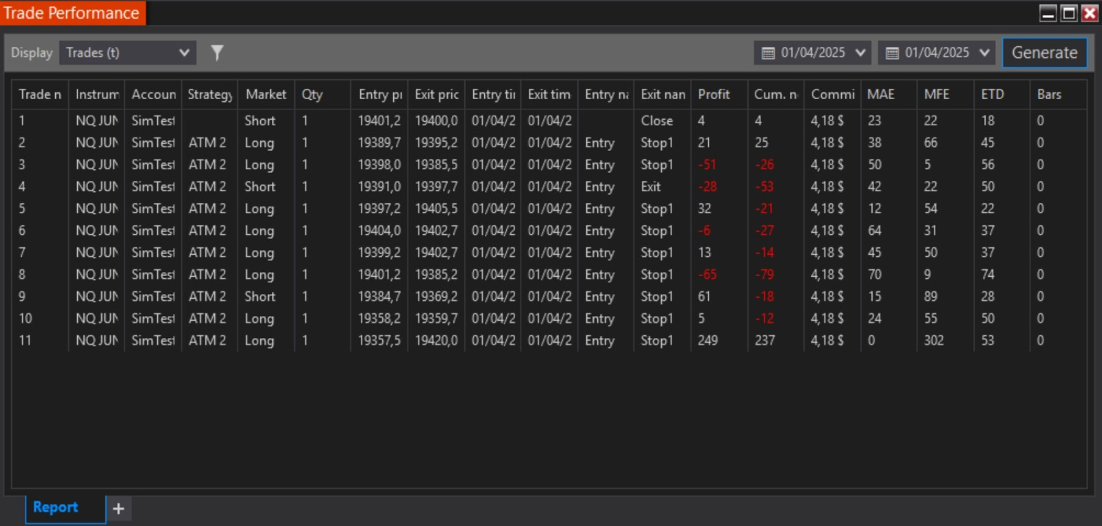Sort by Market pos. column header
The width and height of the screenshot is (1102, 526).
(266, 94)
